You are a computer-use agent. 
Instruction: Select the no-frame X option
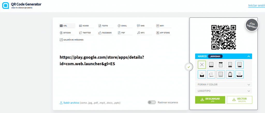[x=202, y=65]
